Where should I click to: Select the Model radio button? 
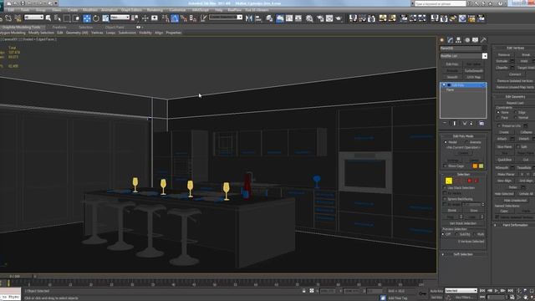[x=446, y=142]
